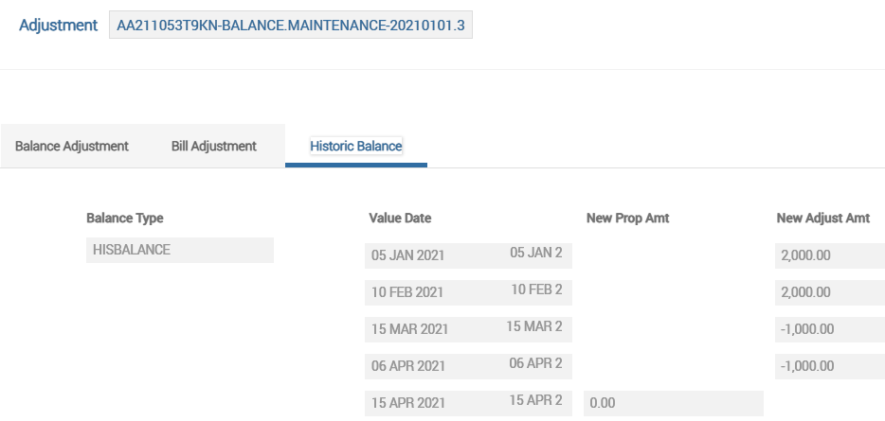Click the New Adjust Amt column header
The height and width of the screenshot is (421, 885).
point(822,219)
